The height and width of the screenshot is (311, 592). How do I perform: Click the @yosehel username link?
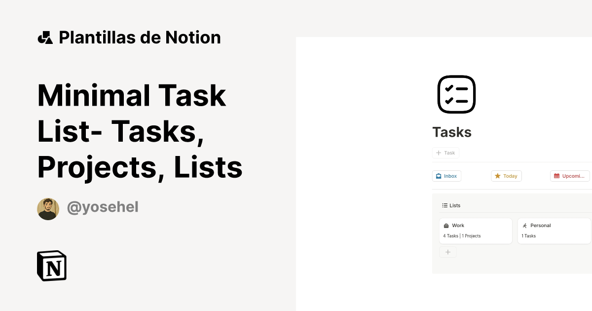tap(103, 207)
